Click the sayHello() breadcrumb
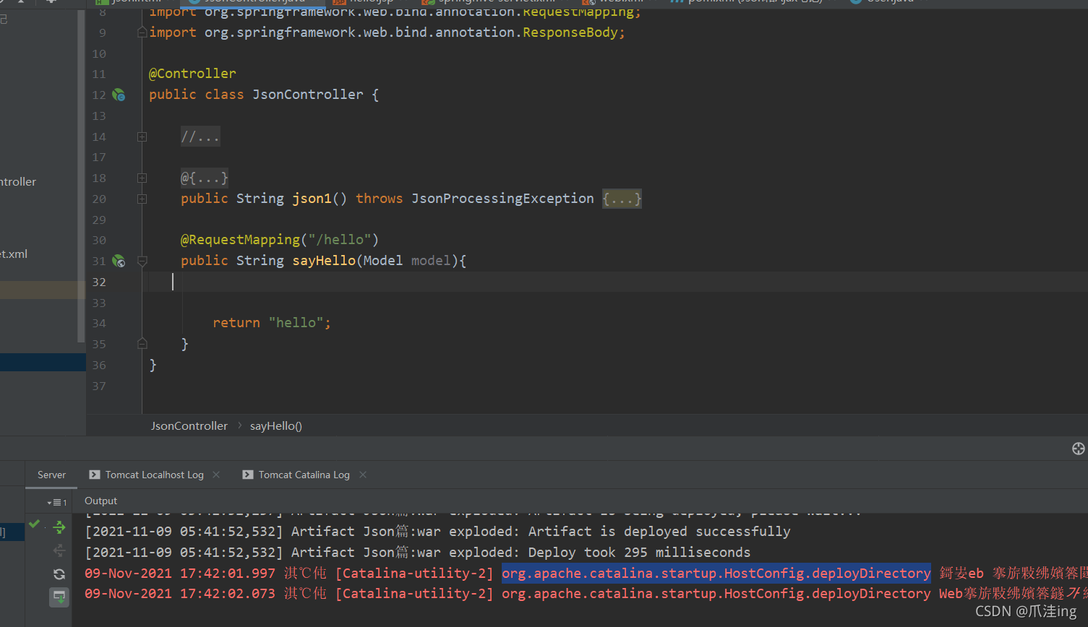Image resolution: width=1088 pixels, height=627 pixels. click(276, 426)
